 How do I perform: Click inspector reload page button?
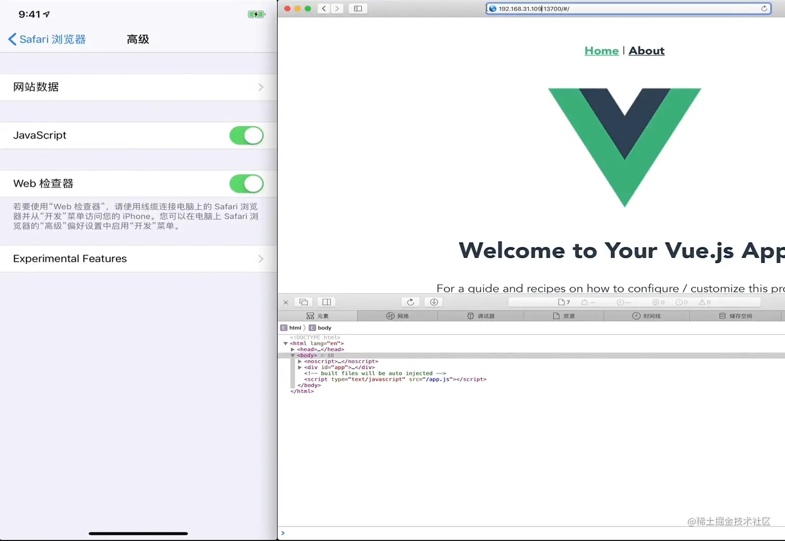point(411,302)
